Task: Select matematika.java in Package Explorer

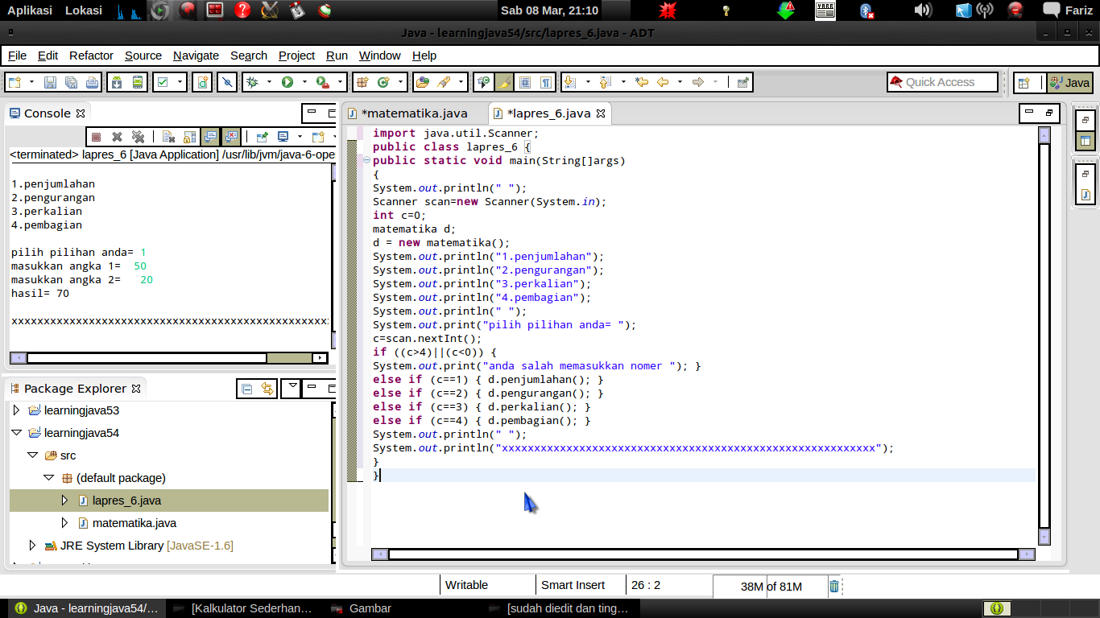Action: (x=134, y=523)
